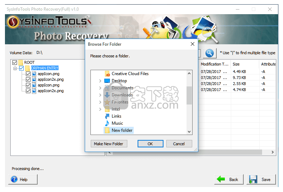This screenshot has height=192, width=283.
Task: Expand the Intel folder node
Action: click(x=100, y=109)
